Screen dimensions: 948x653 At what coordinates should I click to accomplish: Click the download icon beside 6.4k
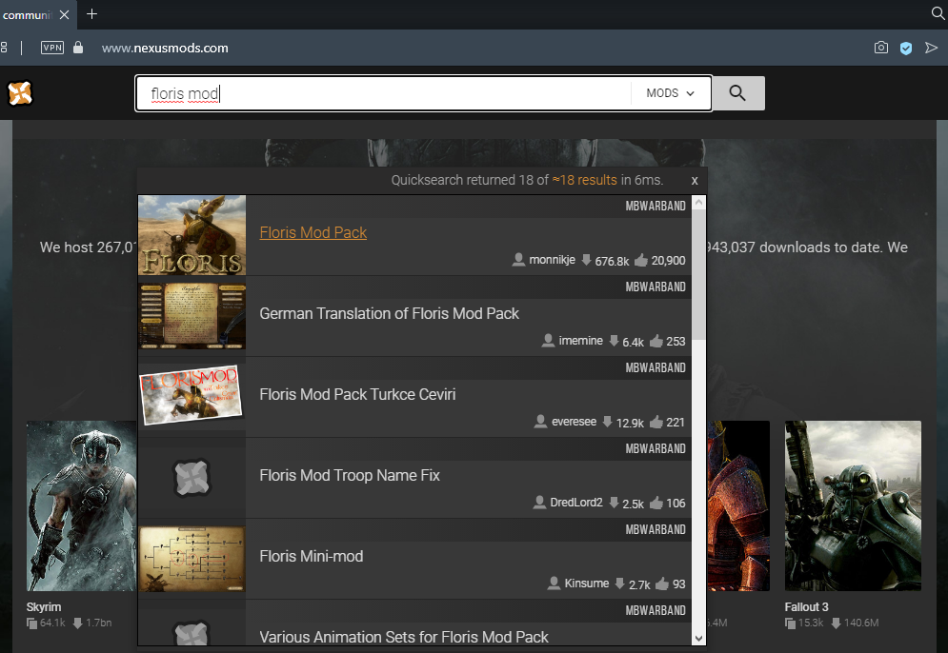click(614, 341)
